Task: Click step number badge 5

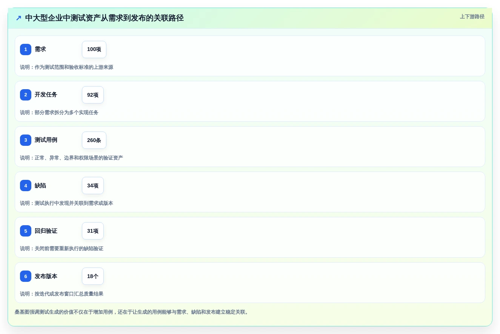Action: point(26,231)
